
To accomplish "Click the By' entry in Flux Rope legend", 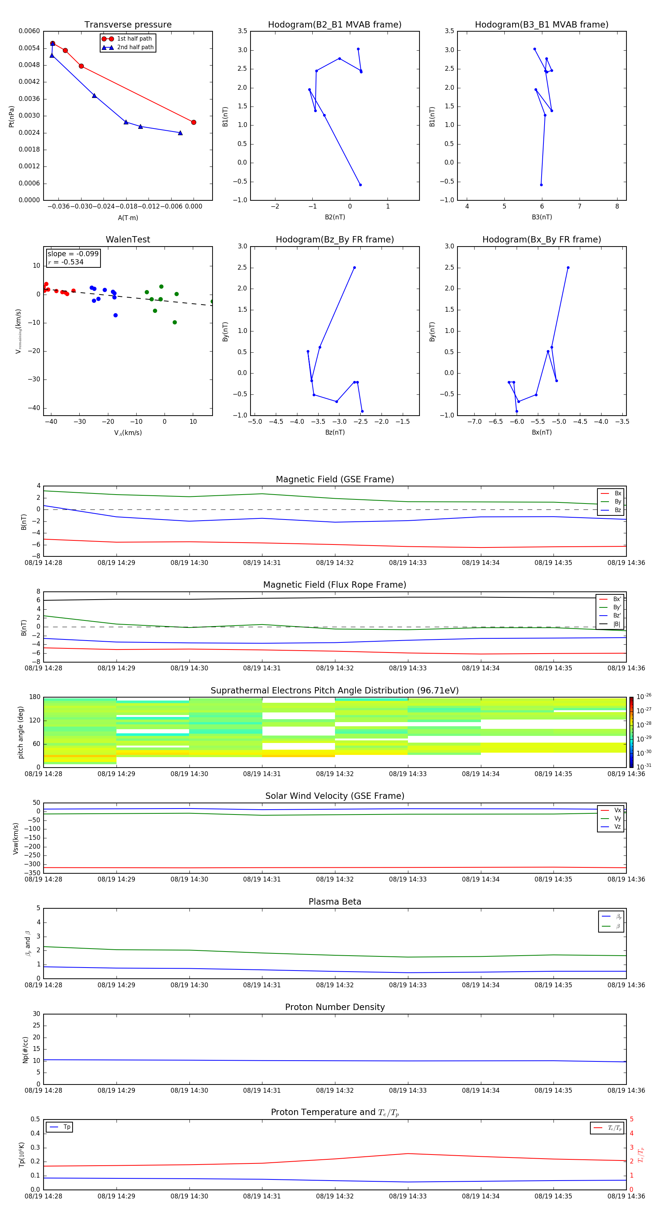I will point(610,607).
